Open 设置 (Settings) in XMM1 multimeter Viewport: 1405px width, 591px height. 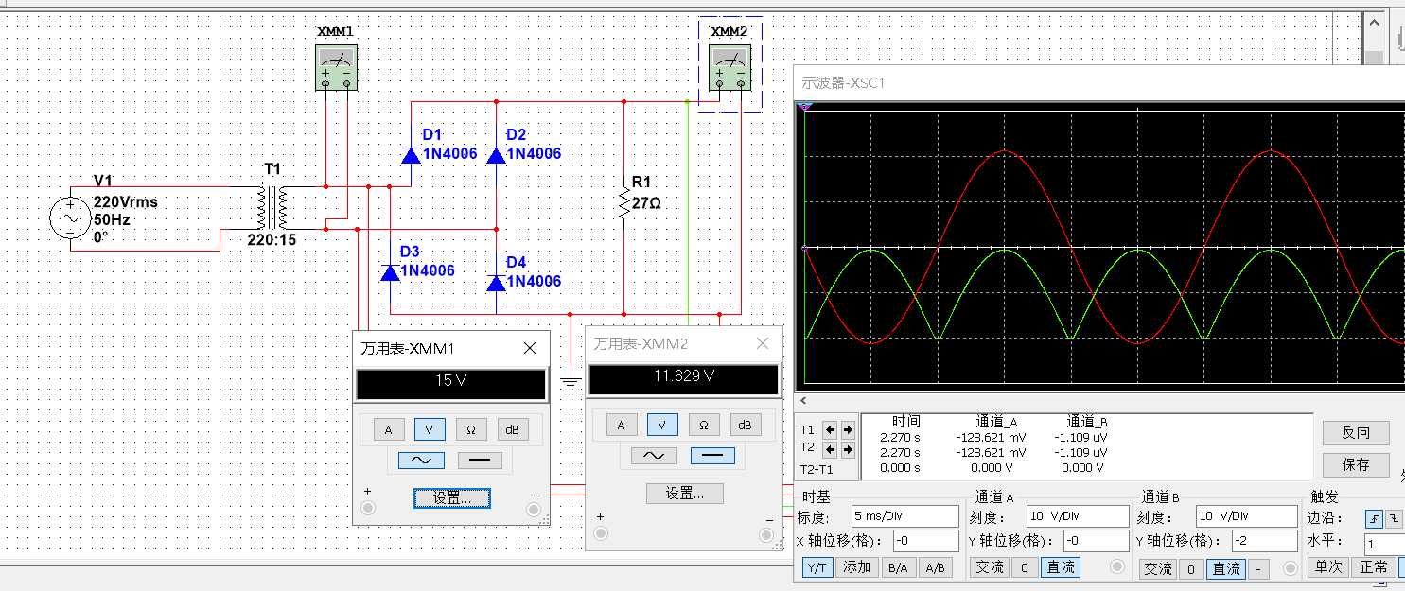[x=451, y=497]
